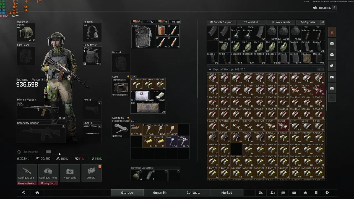Select the AK12 primary weapon
The height and width of the screenshot is (199, 354).
tap(41, 110)
